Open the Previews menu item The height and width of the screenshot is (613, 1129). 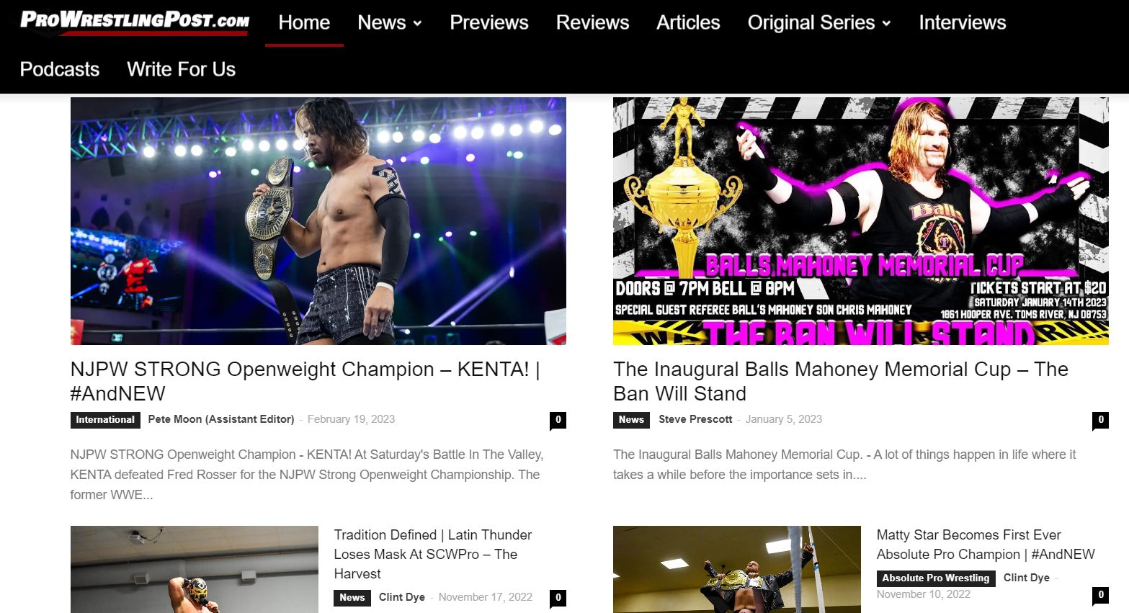tap(489, 23)
